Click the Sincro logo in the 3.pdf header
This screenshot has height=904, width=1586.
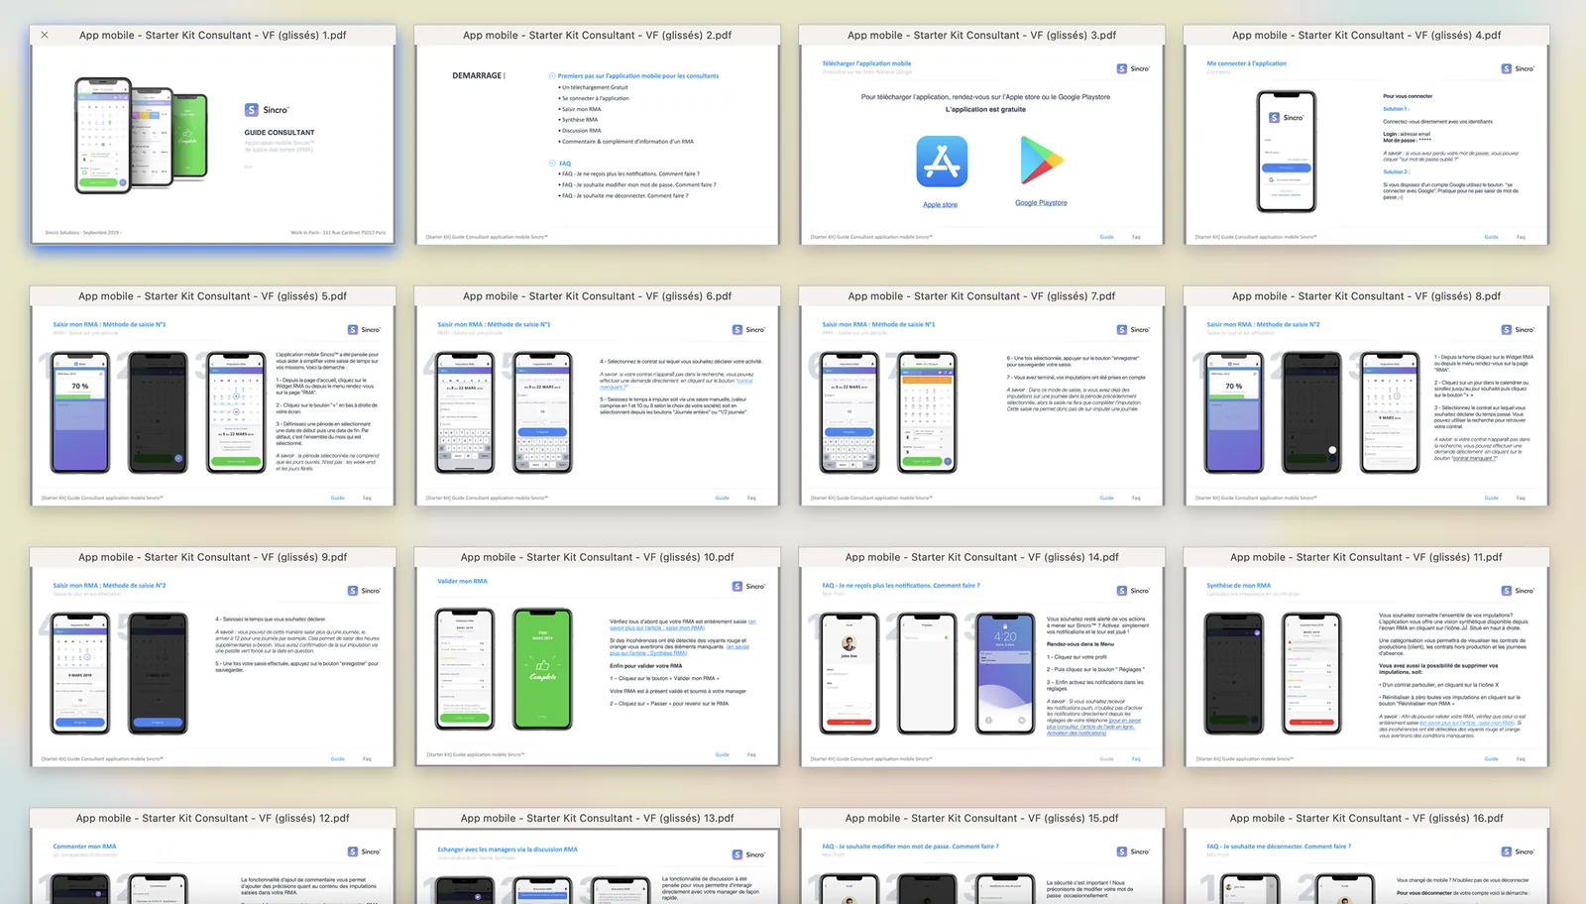coord(1133,68)
